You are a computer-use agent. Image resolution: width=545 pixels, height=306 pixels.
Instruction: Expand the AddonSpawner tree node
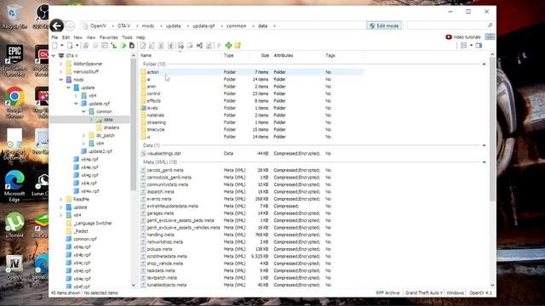click(x=61, y=64)
